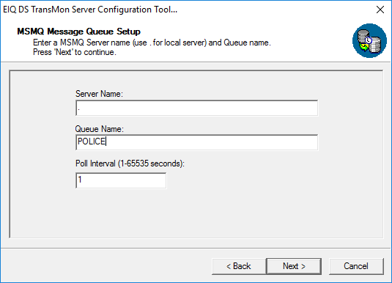Close the TransMon Configuration Tool window
The image size is (392, 283).
click(380, 10)
